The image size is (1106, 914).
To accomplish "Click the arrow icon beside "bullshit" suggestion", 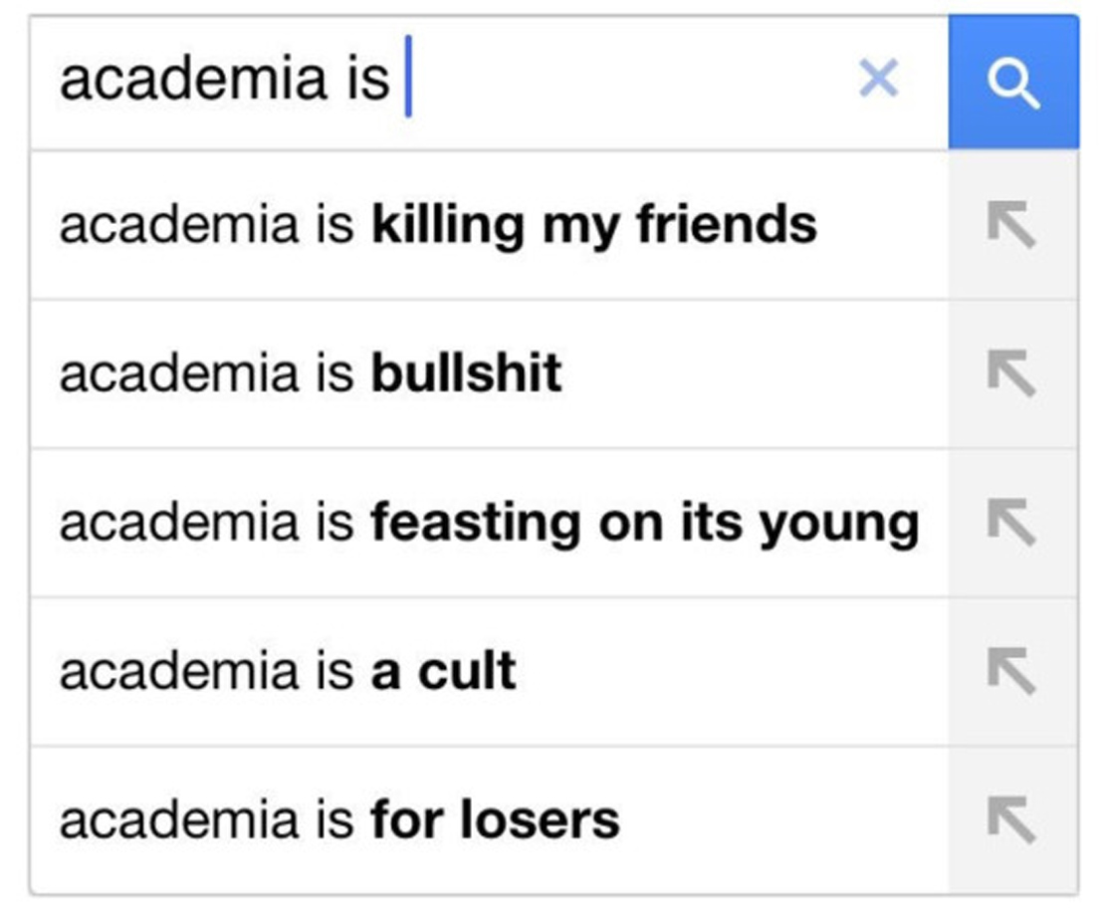I will (x=1011, y=374).
